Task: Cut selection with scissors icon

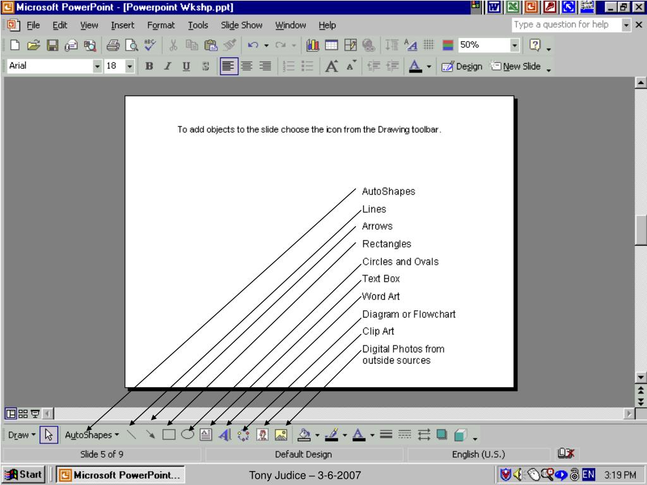Action: tap(173, 45)
